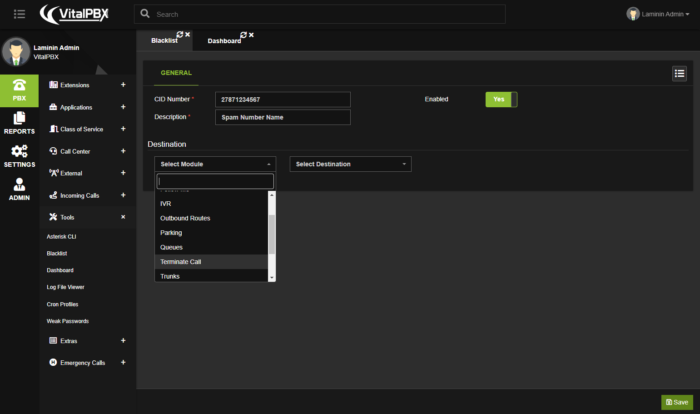This screenshot has width=700, height=414.
Task: Collapse the Select Module dropdown
Action: coord(215,164)
